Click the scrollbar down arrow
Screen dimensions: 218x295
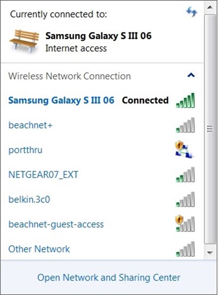pos(210,252)
